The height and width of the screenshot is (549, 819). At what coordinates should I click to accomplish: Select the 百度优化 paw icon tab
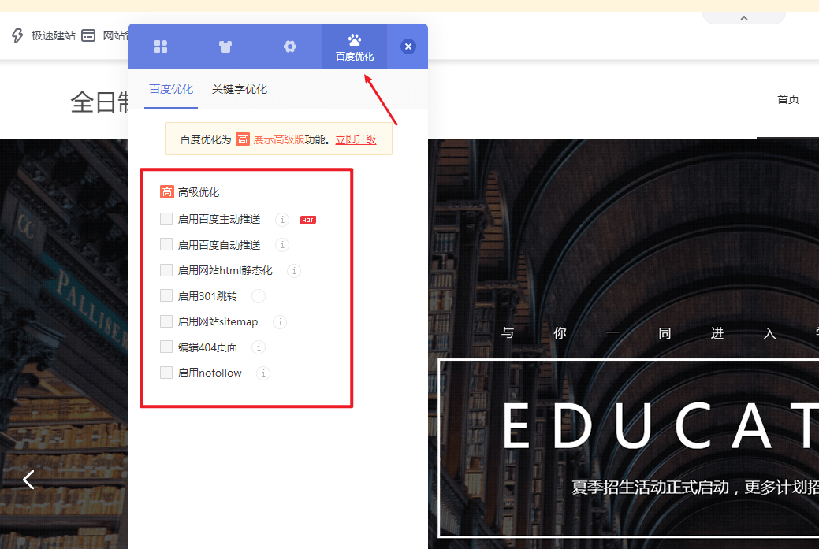pyautogui.click(x=355, y=46)
